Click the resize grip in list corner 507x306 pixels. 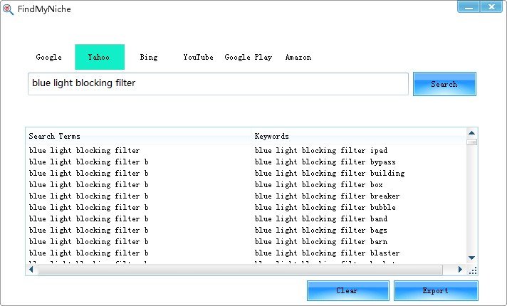point(473,271)
